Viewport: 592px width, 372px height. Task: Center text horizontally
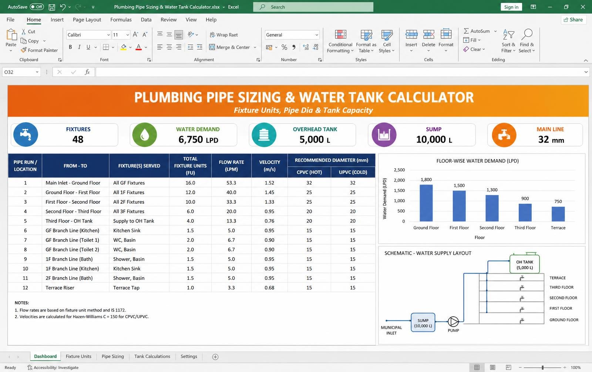[169, 47]
